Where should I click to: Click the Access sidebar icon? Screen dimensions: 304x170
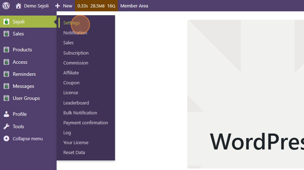(6, 62)
